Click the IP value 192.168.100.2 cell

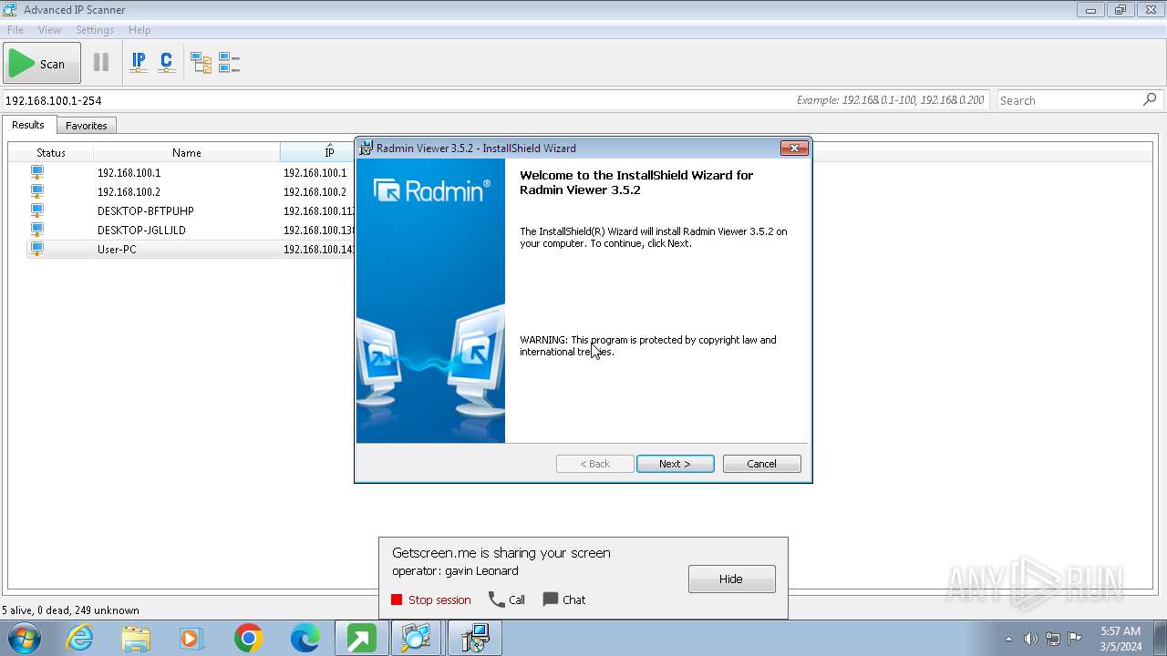pos(315,191)
